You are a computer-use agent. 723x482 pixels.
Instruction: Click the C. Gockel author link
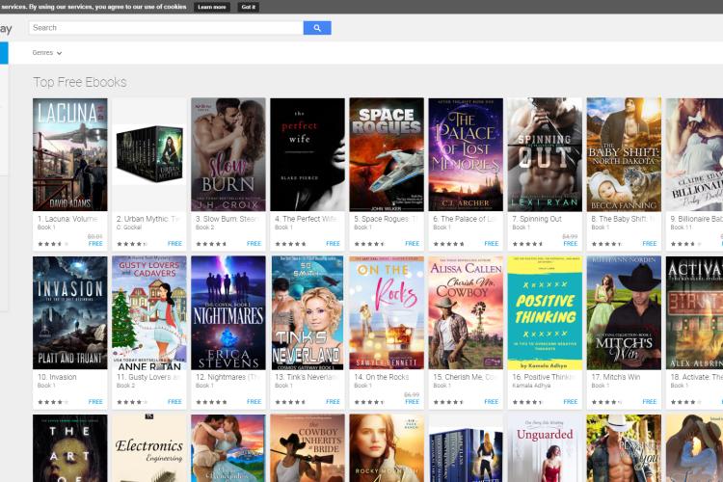129,228
